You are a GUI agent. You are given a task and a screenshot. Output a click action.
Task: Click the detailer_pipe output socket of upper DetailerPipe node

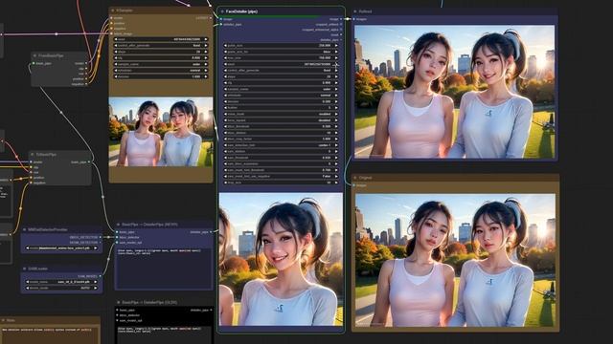click(211, 232)
